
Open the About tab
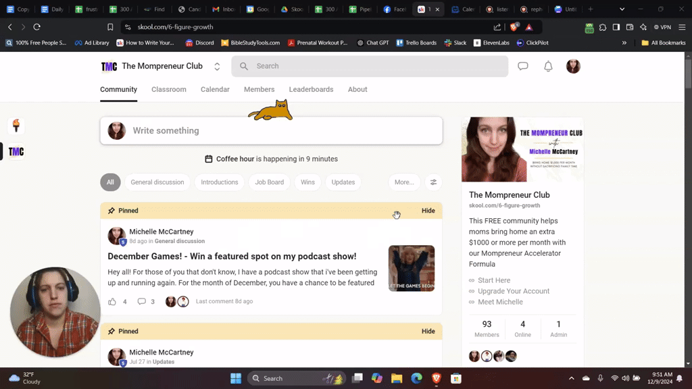[357, 90]
